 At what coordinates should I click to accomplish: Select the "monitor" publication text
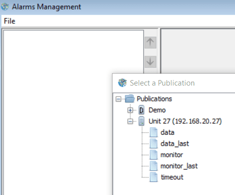(x=172, y=155)
